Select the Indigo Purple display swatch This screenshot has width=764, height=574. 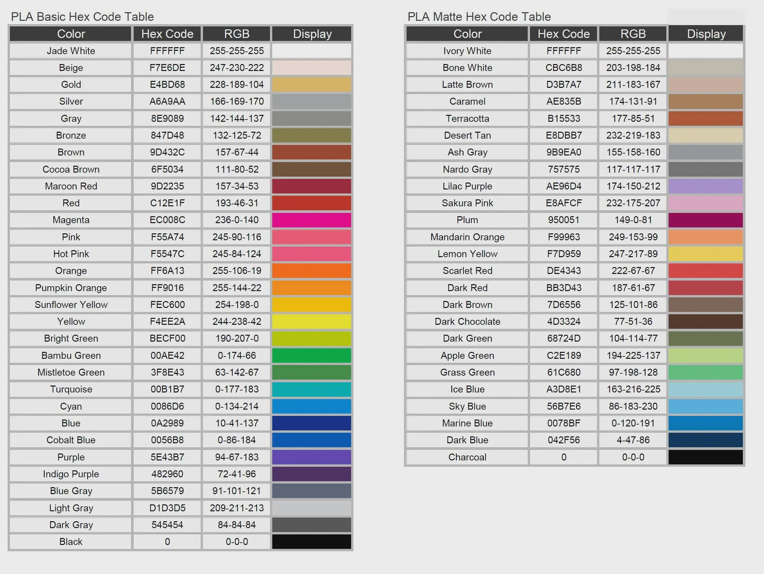pos(312,474)
